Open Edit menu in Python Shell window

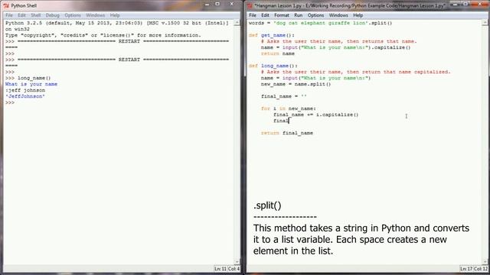coord(21,15)
